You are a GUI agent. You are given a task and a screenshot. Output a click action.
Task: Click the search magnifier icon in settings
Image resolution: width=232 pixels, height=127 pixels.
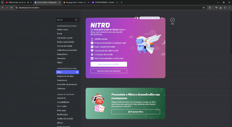pyautogui.click(x=76, y=20)
